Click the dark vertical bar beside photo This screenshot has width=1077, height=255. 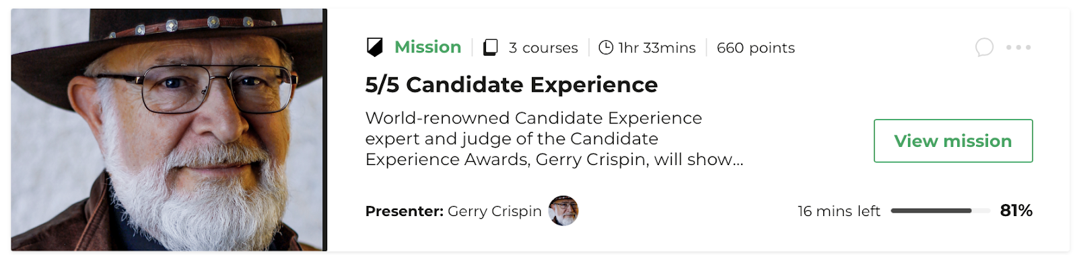[x=324, y=130]
